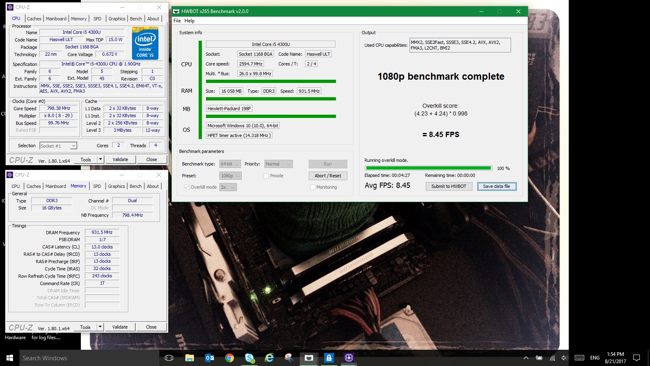Click Submit to HWBOT
The height and width of the screenshot is (366, 650).
tap(449, 186)
